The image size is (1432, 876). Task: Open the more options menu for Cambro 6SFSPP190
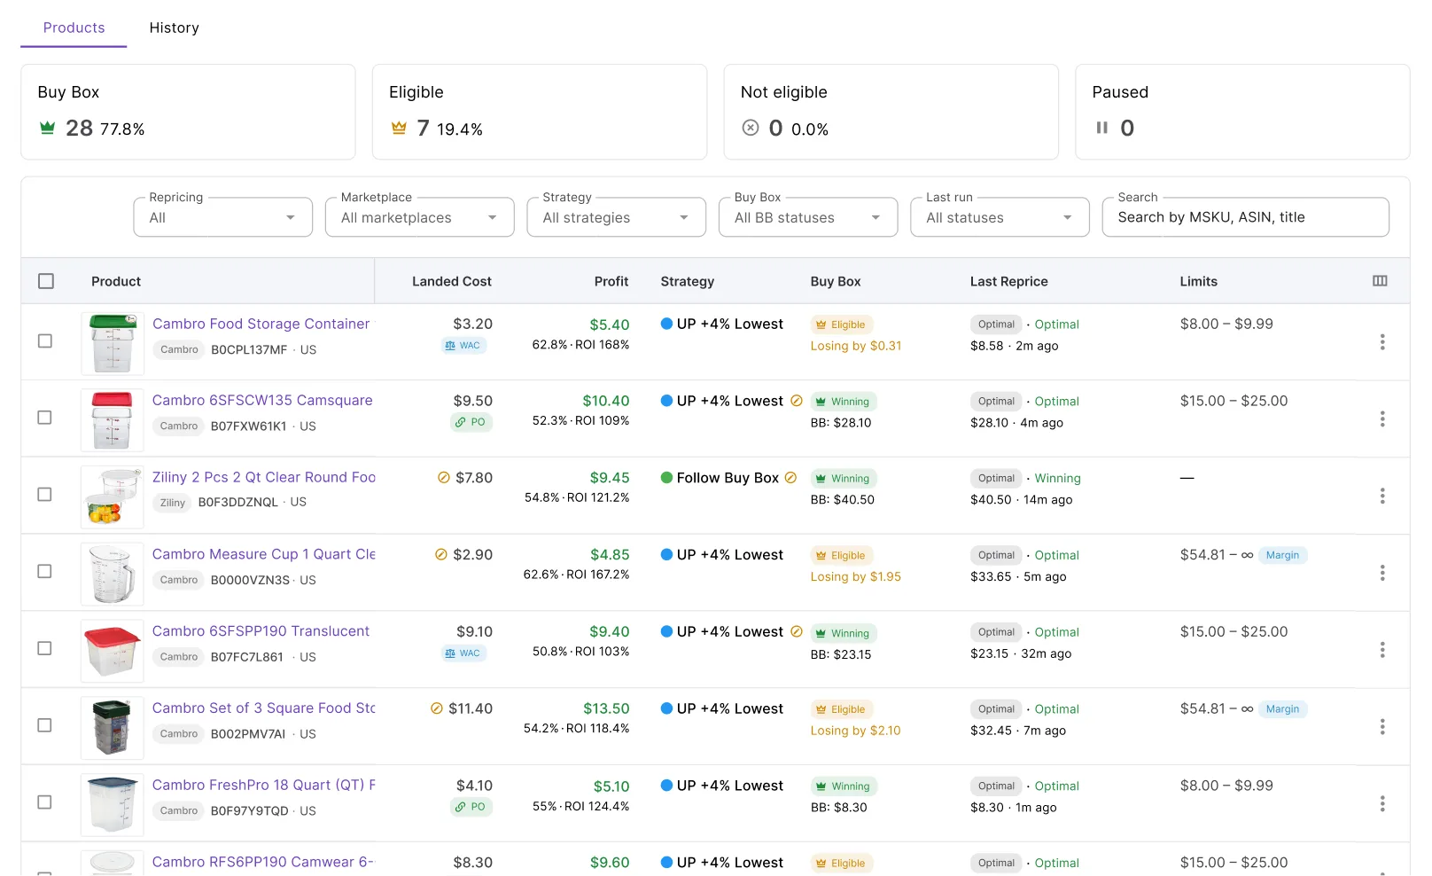pos(1381,650)
